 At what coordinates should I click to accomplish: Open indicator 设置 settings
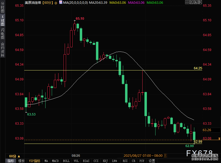[x=152, y=161]
